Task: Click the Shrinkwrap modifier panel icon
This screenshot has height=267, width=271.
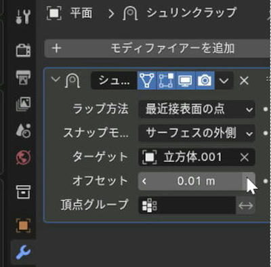Action: (x=72, y=81)
